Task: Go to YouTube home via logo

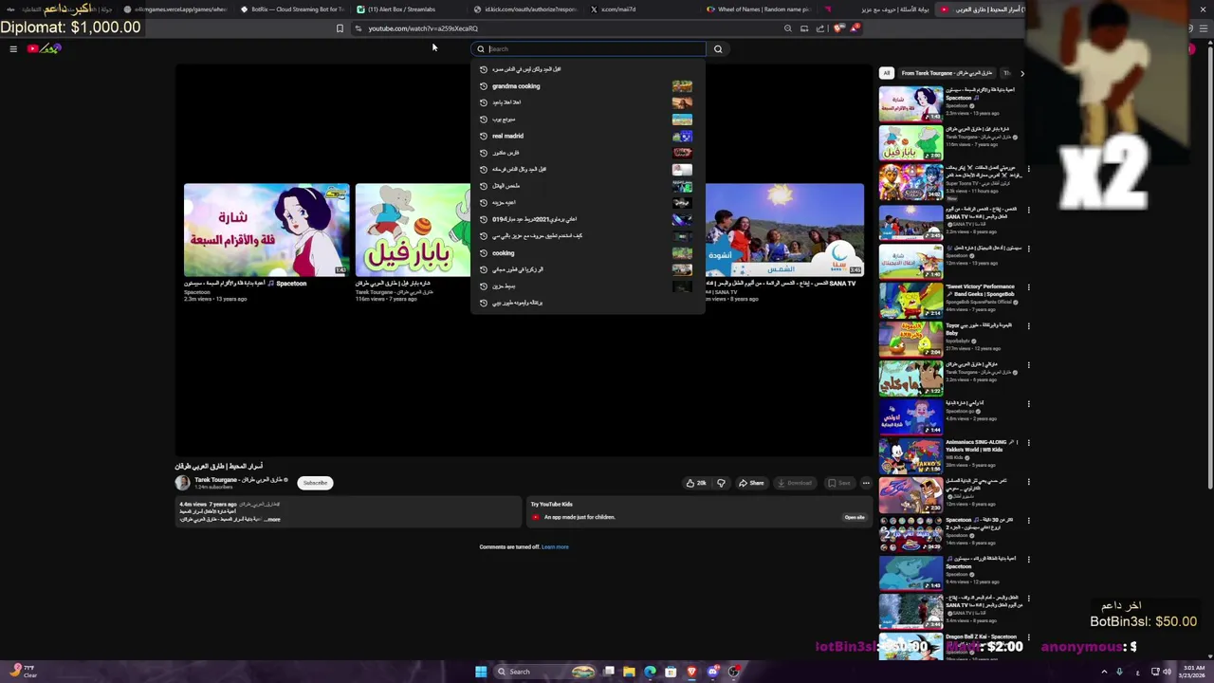Action: [45, 48]
